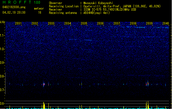Click the 1.1 kHz axis label
Screen dimensions: 172x109
click(2, 35)
